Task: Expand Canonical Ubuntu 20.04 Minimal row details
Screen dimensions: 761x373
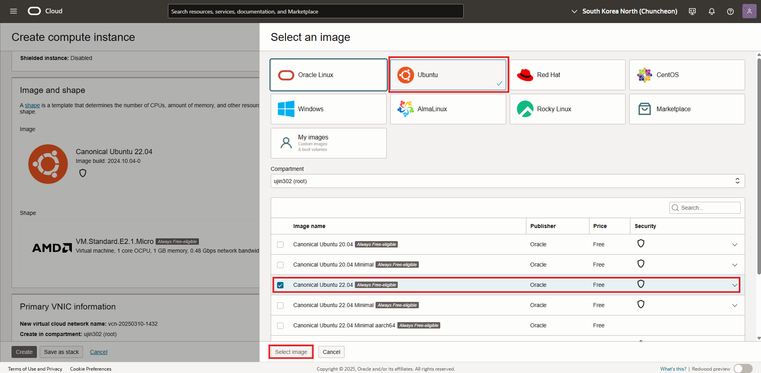Action: (x=735, y=265)
